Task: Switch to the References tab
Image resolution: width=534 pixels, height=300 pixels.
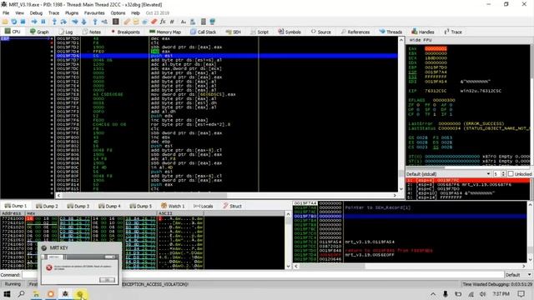Action: [355, 32]
